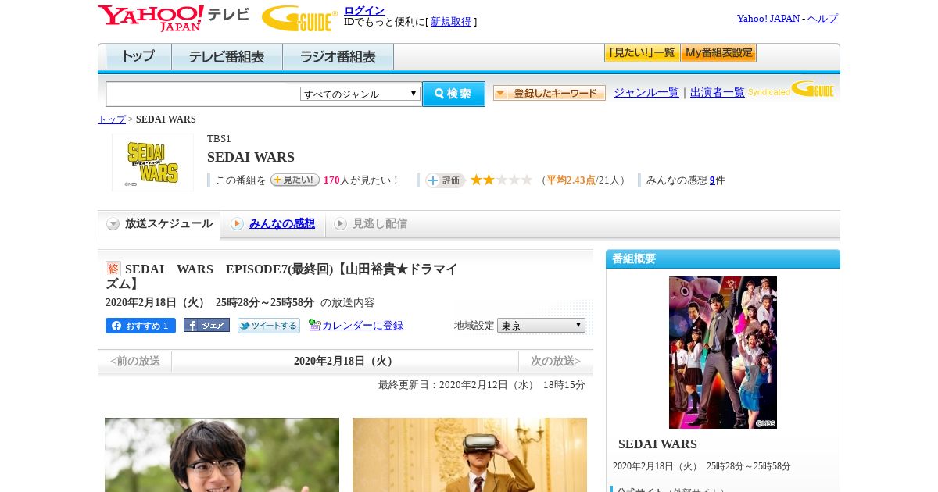Click Facebook おすすめ button
Screen dimensions: 938x492
coord(141,326)
